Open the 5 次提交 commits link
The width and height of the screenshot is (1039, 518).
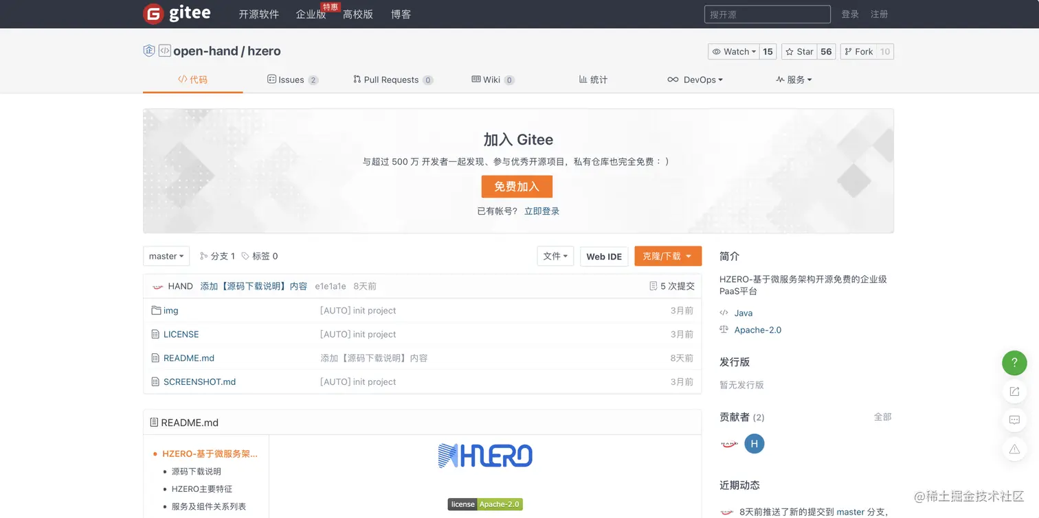click(672, 286)
